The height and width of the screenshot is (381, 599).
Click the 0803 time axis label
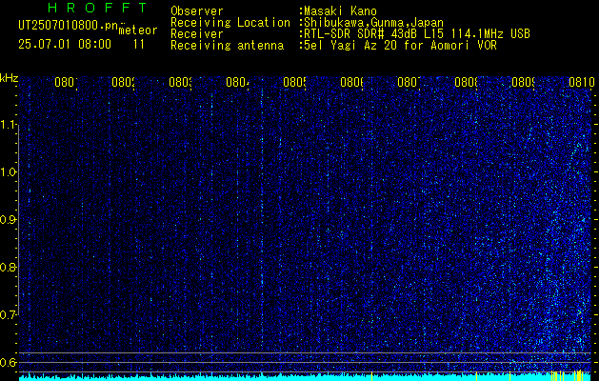tap(180, 82)
